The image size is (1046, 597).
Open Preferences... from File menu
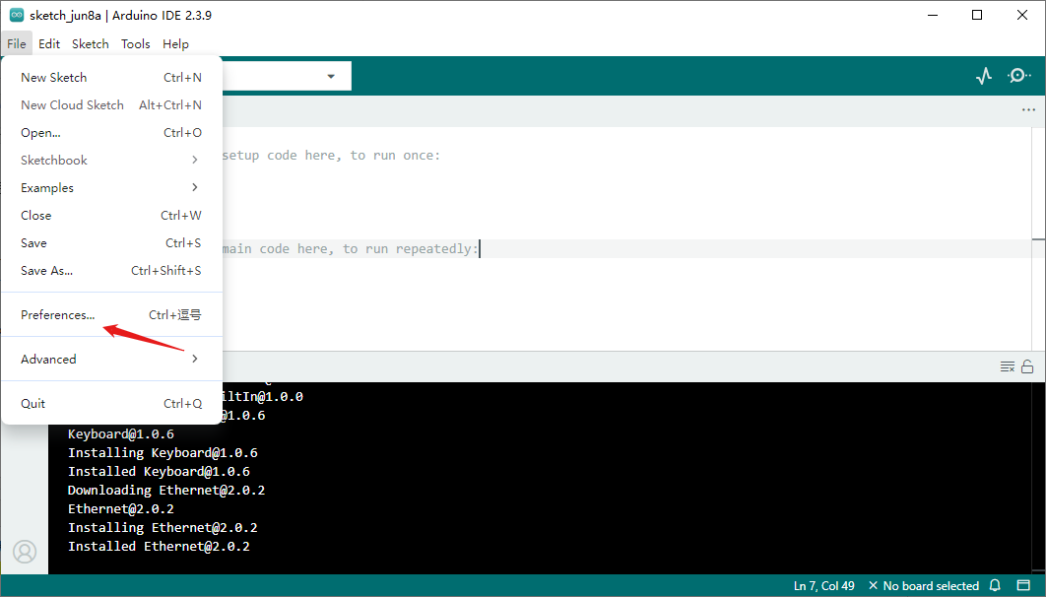[111, 315]
